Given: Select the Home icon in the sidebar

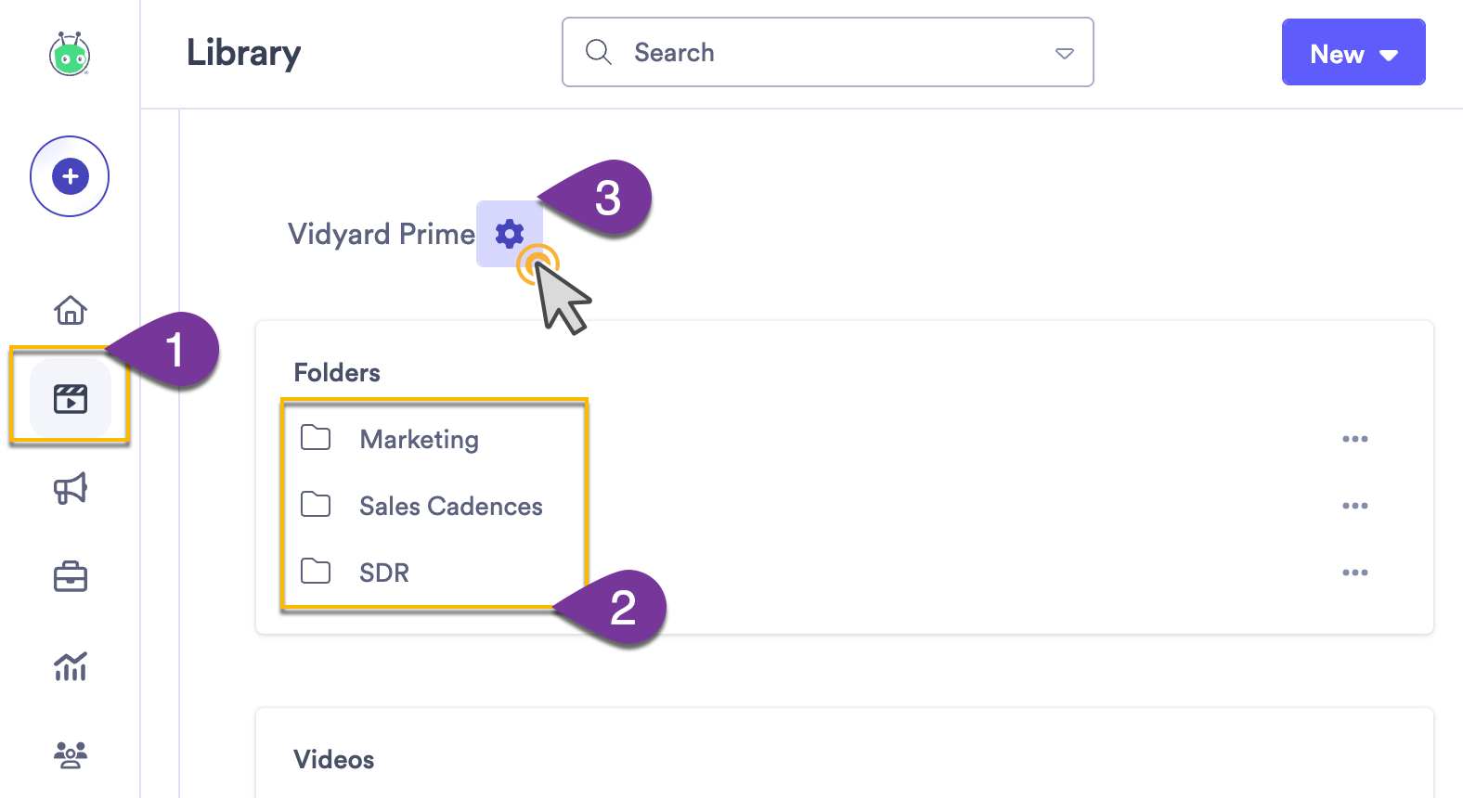Looking at the screenshot, I should pos(71,311).
